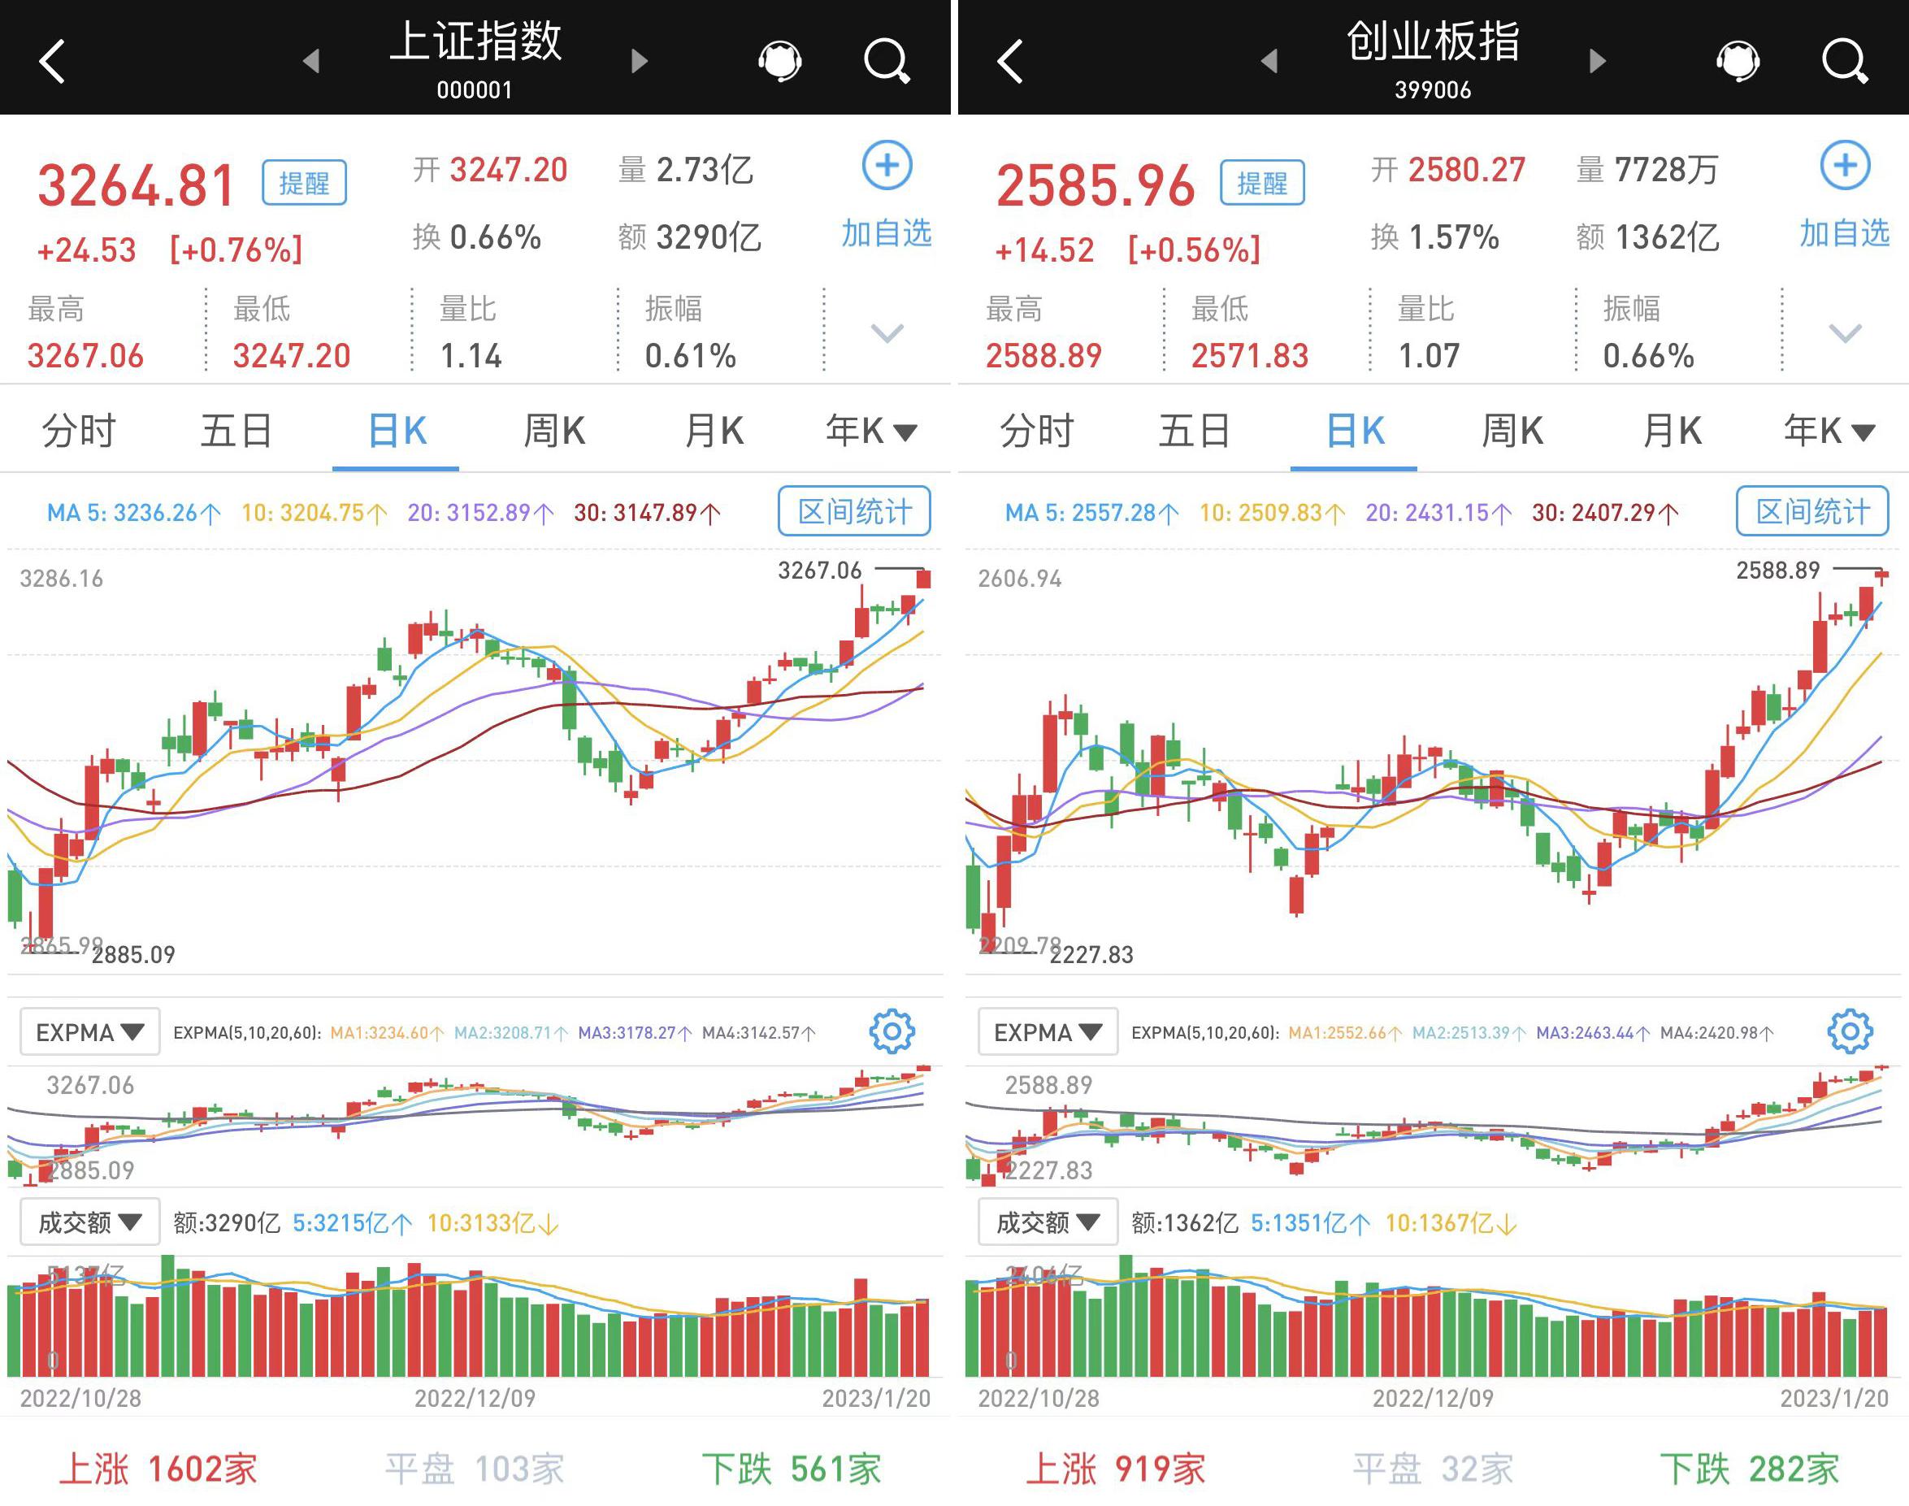1909x1506 pixels.
Task: Tap 下跌 282家 count for 创业板指
Action: [1750, 1469]
